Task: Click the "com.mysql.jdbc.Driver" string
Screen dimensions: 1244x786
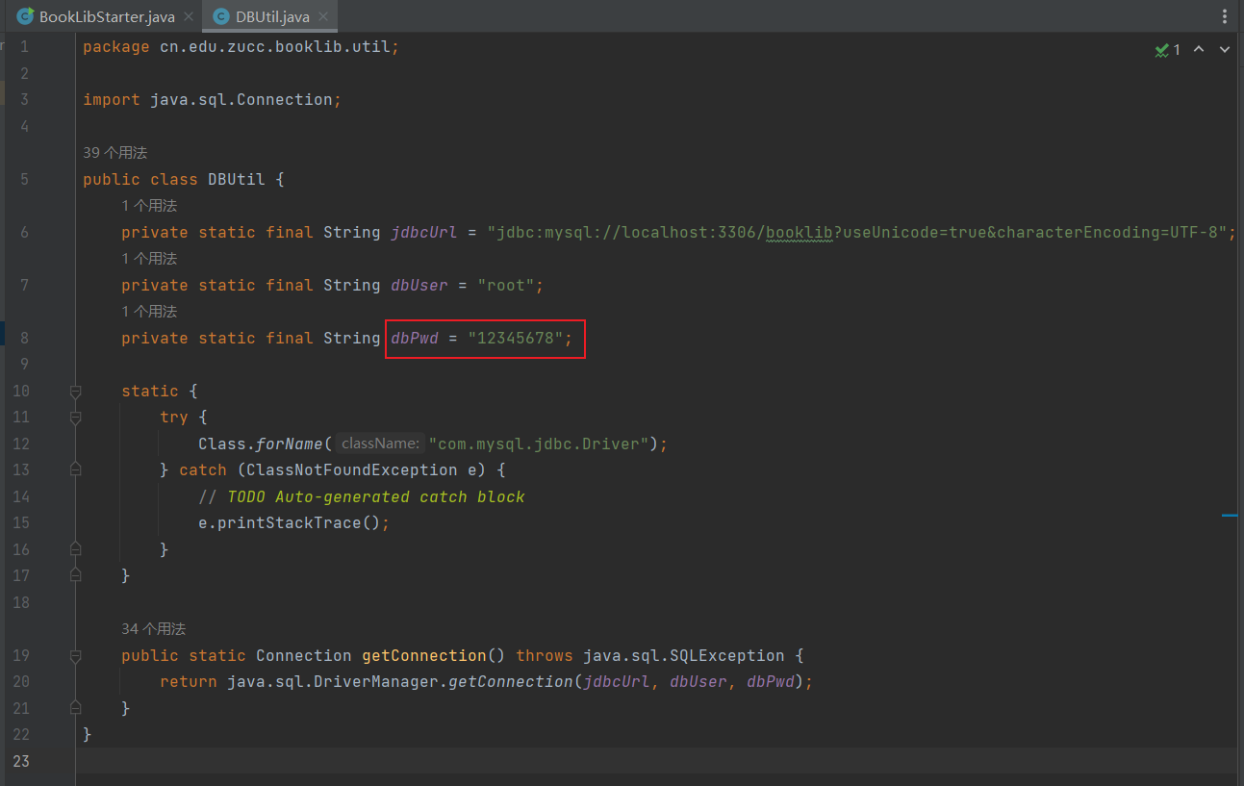Action: [539, 444]
